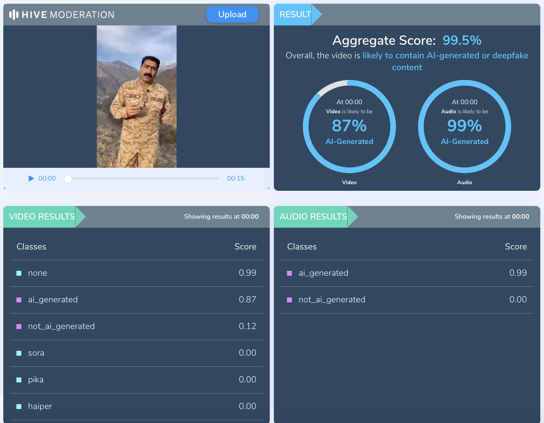
Task: Open the RESULT tab header
Action: pos(295,14)
